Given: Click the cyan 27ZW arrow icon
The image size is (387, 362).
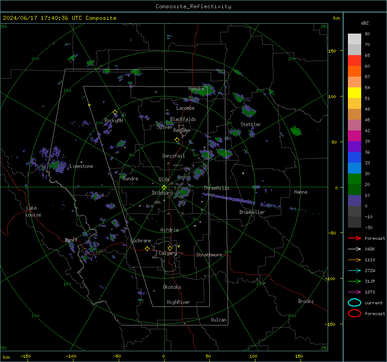Looking at the screenshot, I should coord(354,271).
